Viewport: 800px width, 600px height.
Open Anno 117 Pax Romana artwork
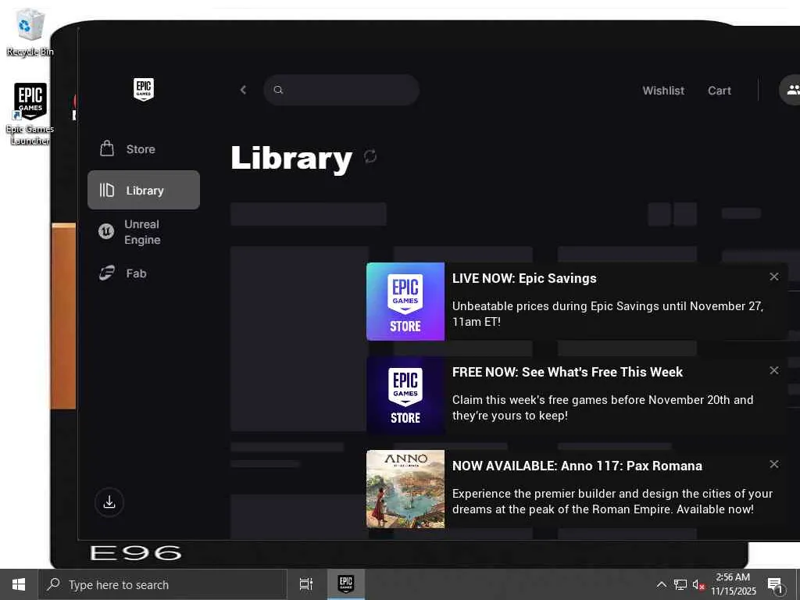405,489
